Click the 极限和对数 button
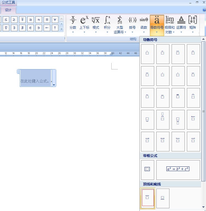Viewport: 206px width, 211px height. coord(170,25)
